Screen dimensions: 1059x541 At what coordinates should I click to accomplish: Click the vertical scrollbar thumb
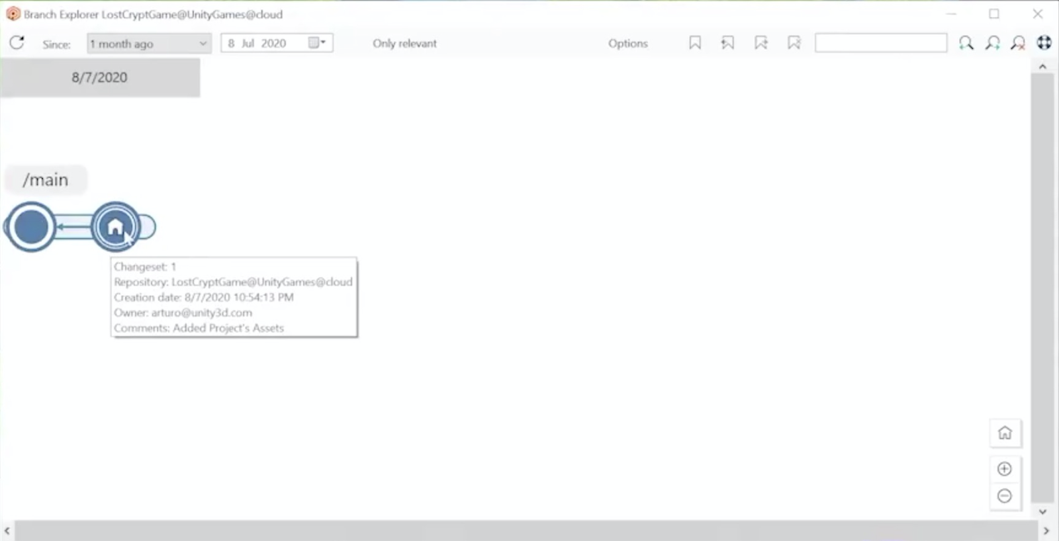point(1042,288)
